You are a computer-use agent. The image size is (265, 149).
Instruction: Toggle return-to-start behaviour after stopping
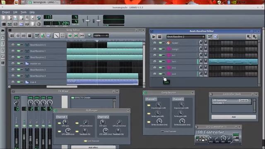coord(82,36)
